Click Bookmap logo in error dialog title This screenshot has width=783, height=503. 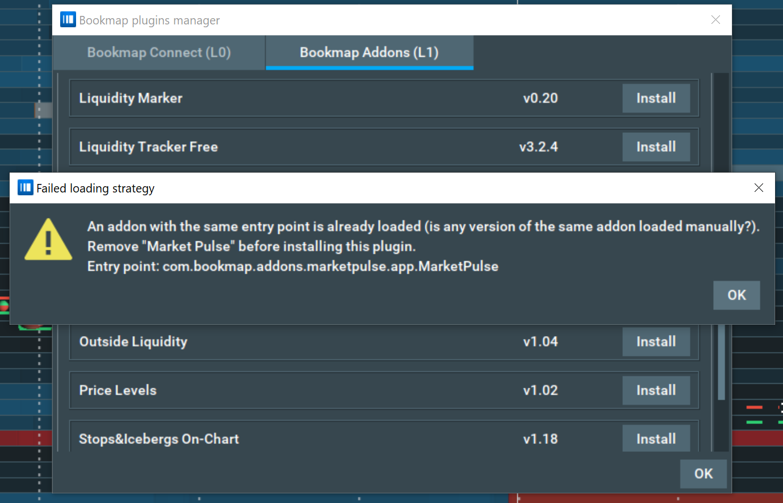pyautogui.click(x=26, y=187)
